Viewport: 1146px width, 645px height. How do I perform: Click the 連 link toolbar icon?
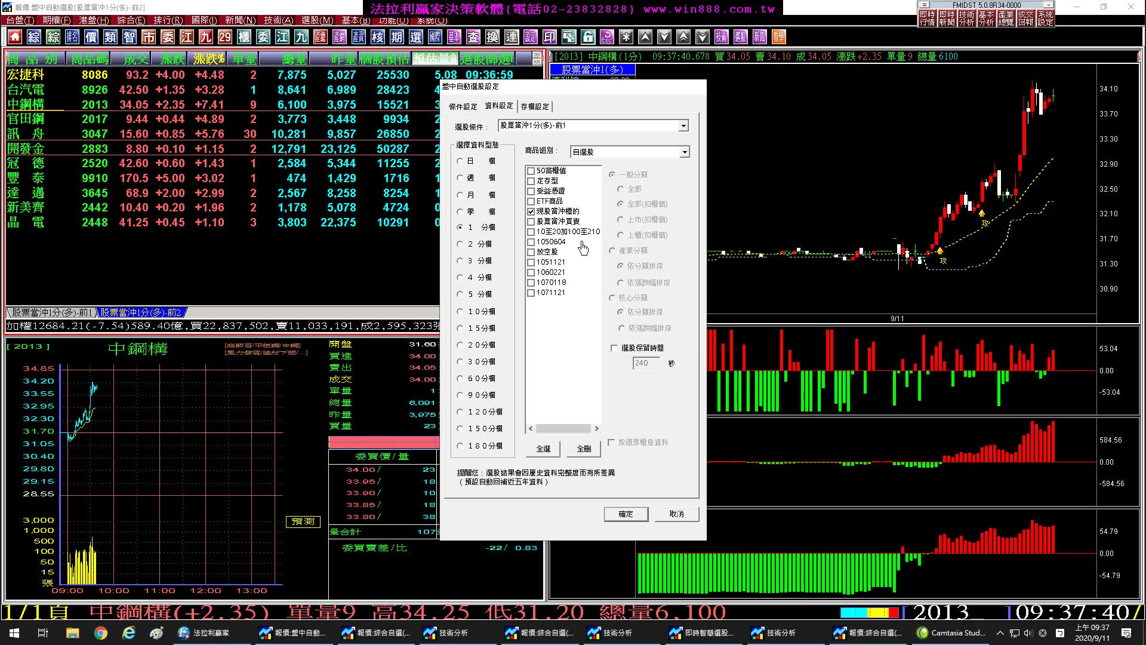coord(512,37)
